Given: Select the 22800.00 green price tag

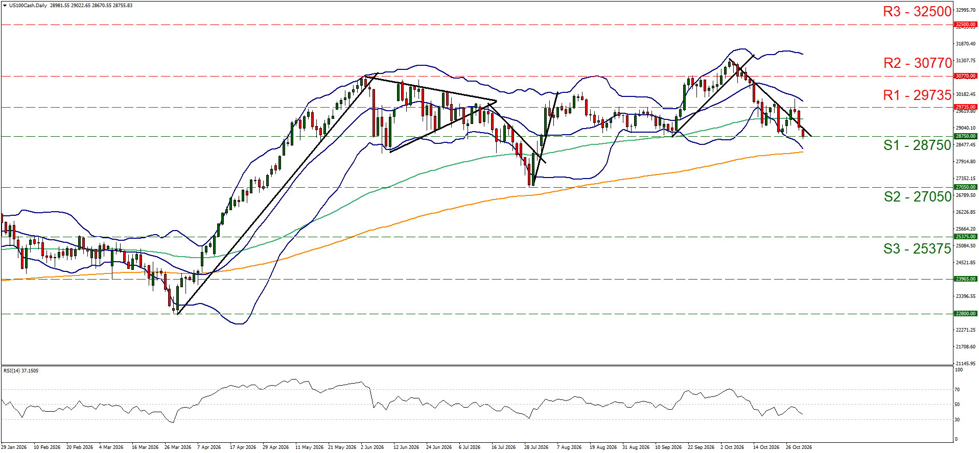Looking at the screenshot, I should click(x=966, y=314).
